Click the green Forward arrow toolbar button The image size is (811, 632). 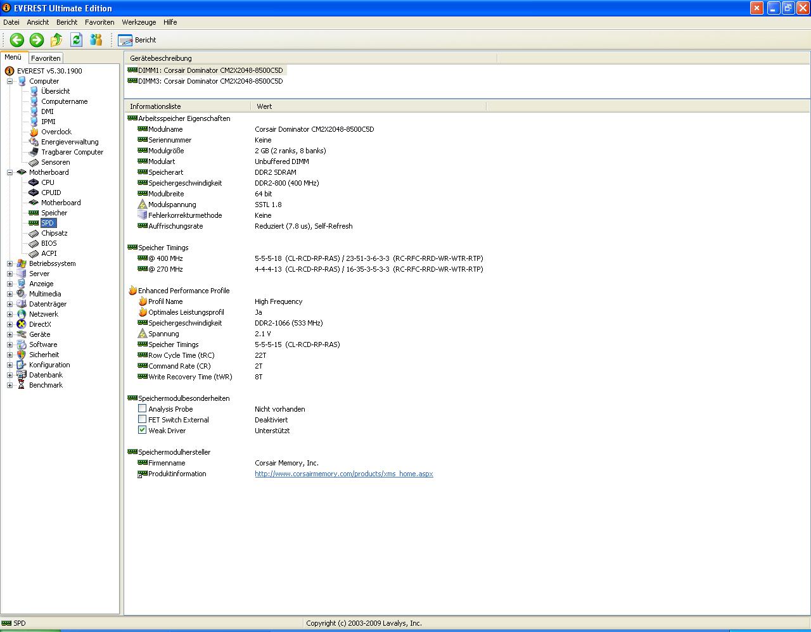pyautogui.click(x=37, y=40)
